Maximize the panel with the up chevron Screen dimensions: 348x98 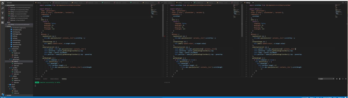coord(343,79)
